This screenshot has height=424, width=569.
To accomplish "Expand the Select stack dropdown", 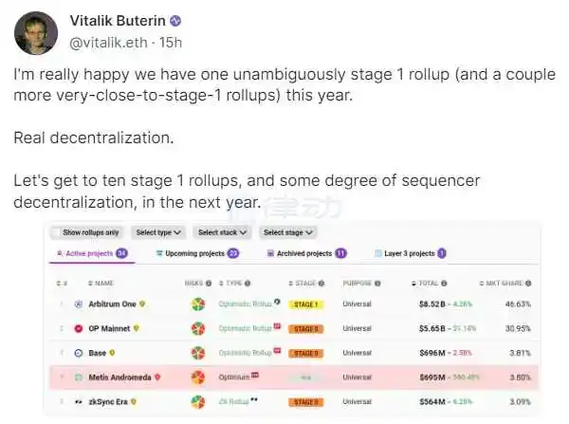I will point(221,232).
